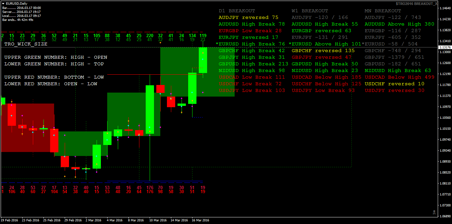Select the EURUSD,Daily chart title
This screenshot has height=224, width=452.
pyautogui.click(x=17, y=3)
